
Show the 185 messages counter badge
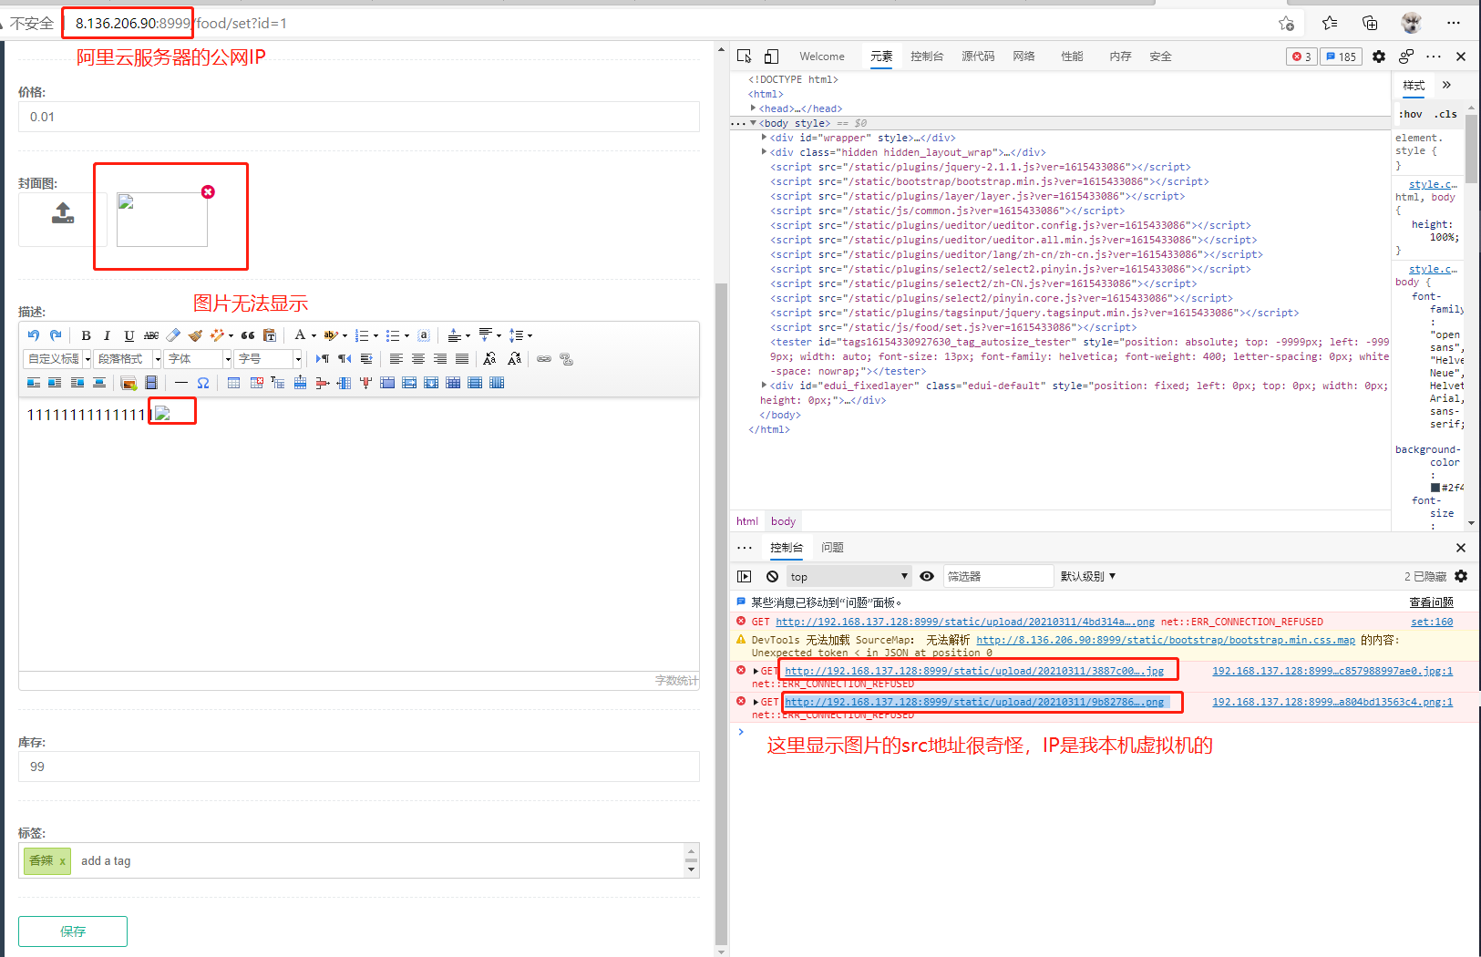[x=1341, y=57]
